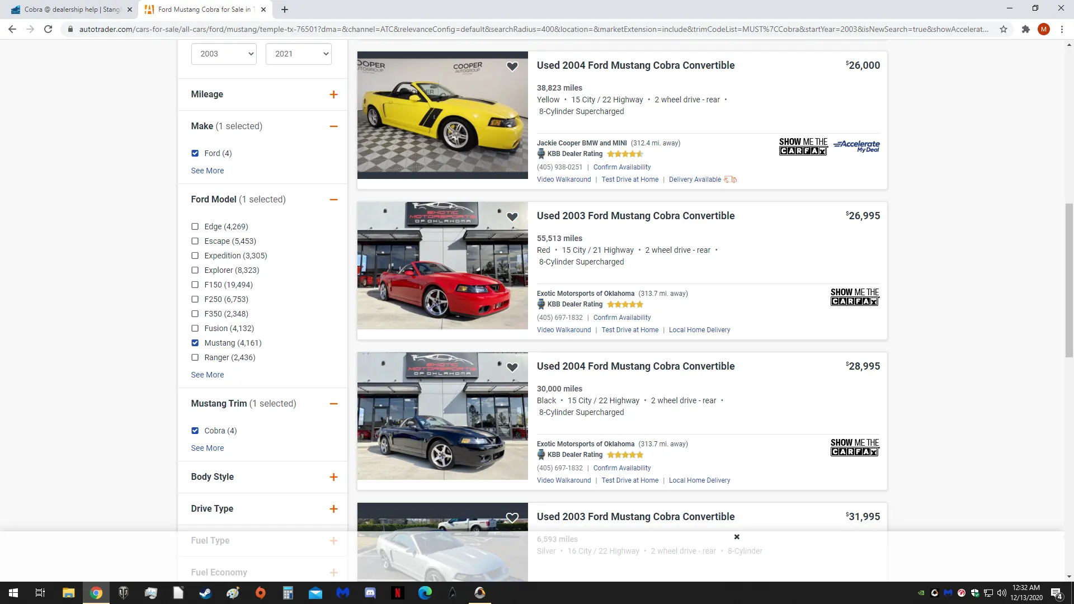Screen dimensions: 1074x604
Task: Open Steam from the taskbar
Action: pyautogui.click(x=205, y=593)
